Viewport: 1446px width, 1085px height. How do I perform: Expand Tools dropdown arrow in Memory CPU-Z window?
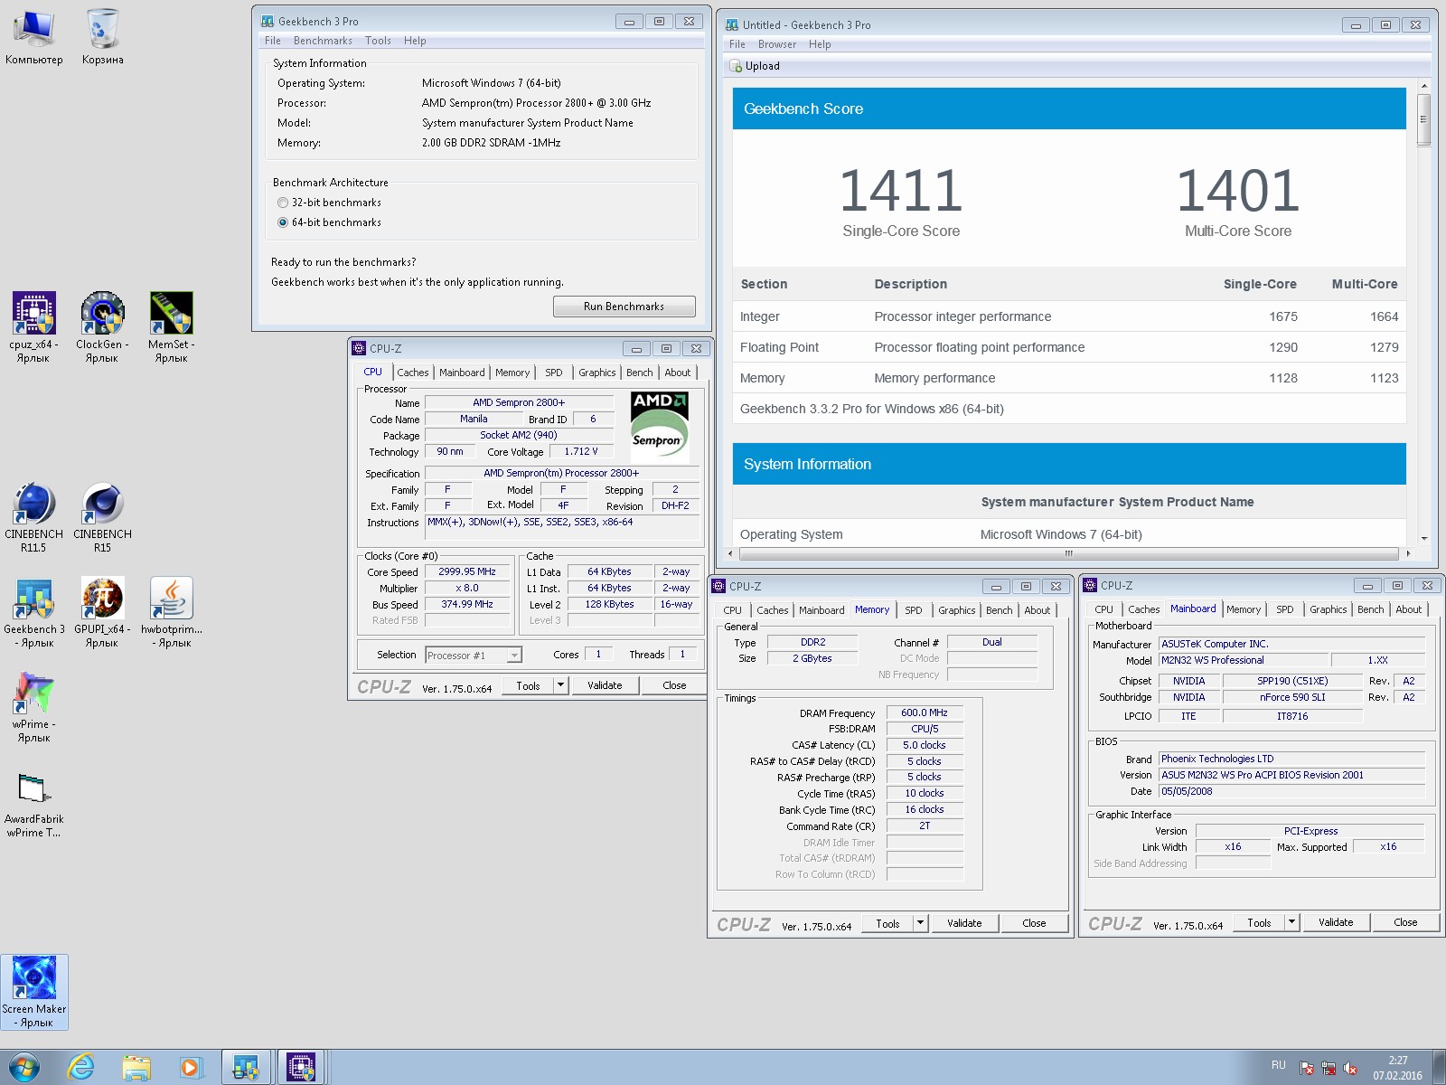[x=920, y=923]
